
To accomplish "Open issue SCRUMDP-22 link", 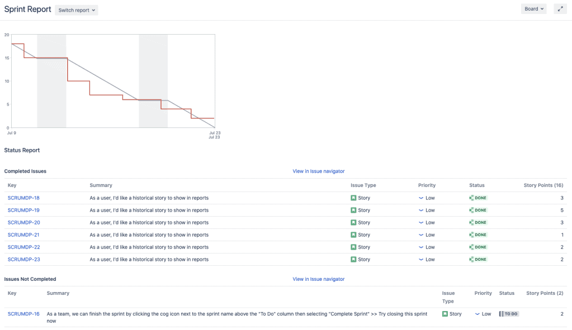I will point(23,247).
